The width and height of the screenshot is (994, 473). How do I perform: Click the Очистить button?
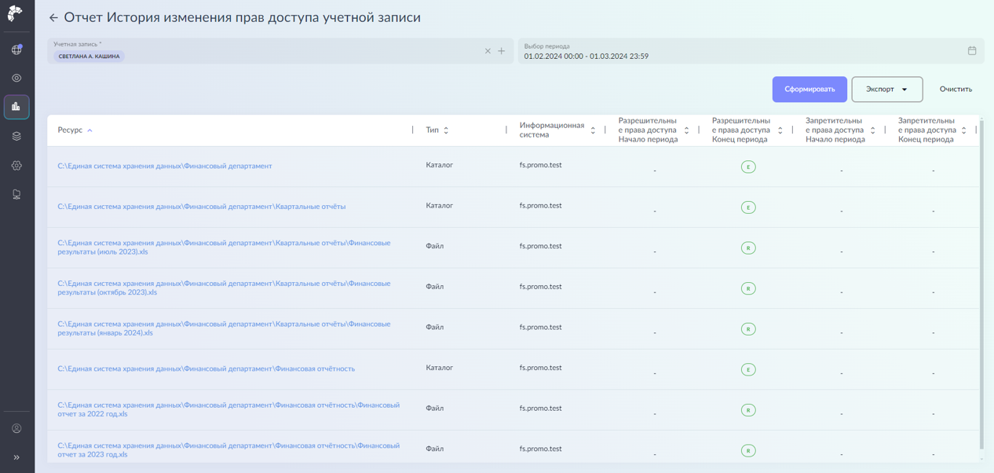pyautogui.click(x=955, y=90)
